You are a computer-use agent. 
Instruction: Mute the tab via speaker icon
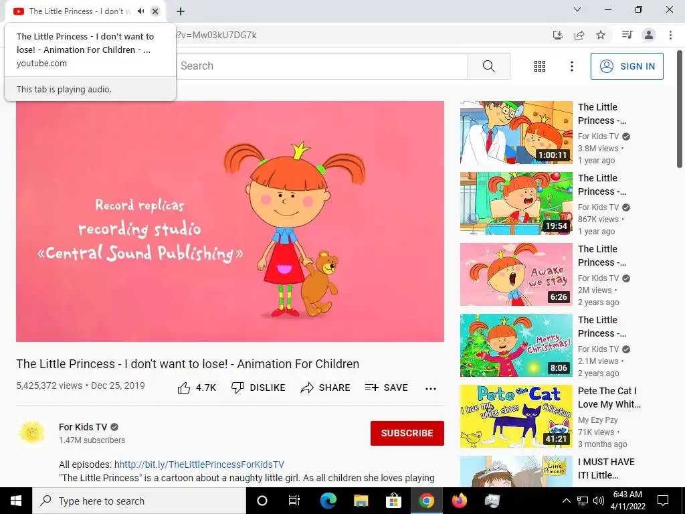coord(140,11)
